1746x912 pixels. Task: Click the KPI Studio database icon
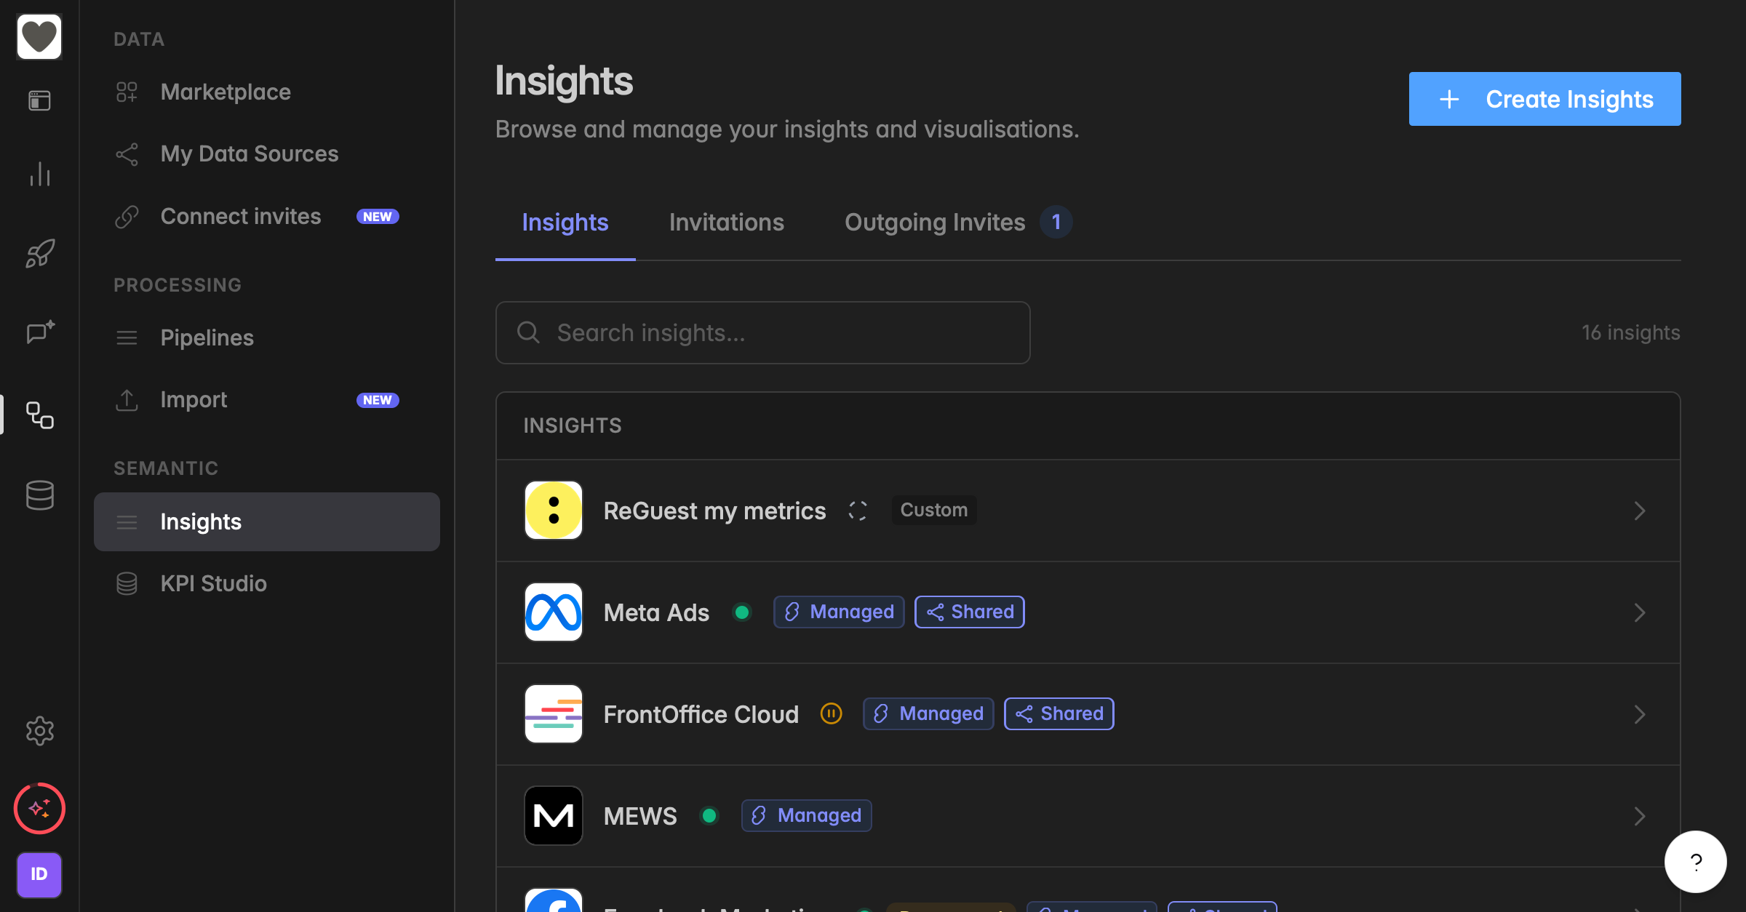[127, 583]
